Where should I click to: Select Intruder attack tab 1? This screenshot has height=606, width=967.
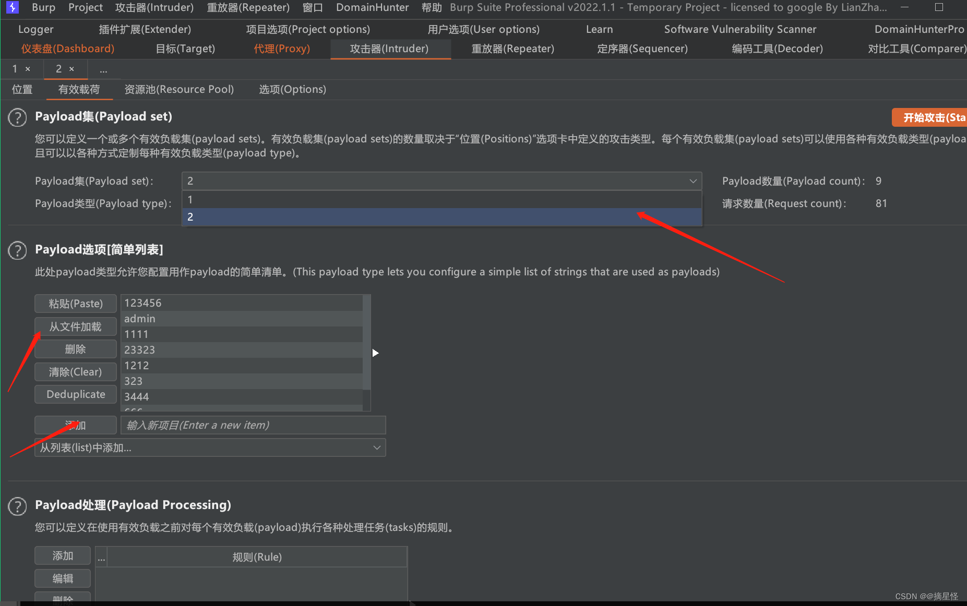[15, 69]
